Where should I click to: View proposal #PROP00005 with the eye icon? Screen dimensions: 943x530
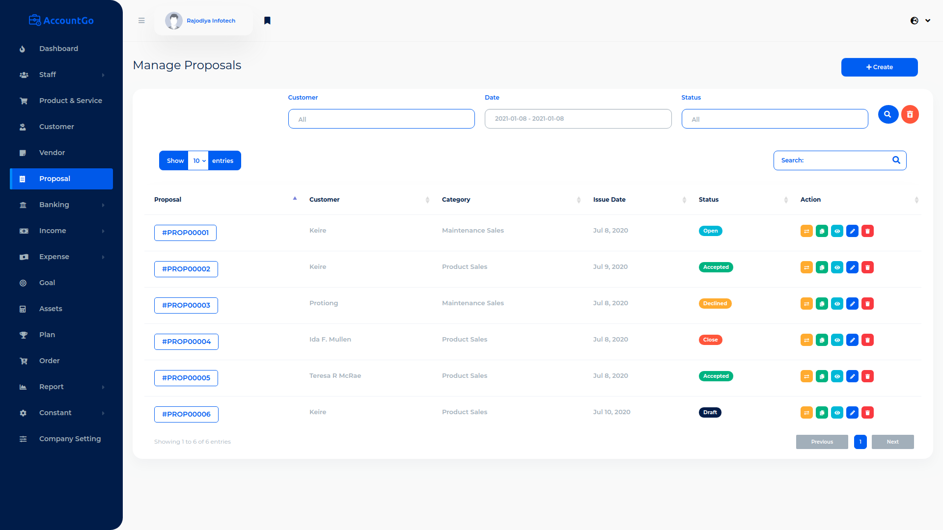click(x=837, y=376)
